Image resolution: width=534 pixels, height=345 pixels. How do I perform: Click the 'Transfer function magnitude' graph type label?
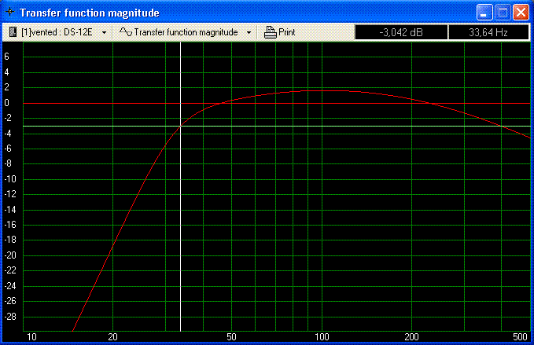click(186, 33)
